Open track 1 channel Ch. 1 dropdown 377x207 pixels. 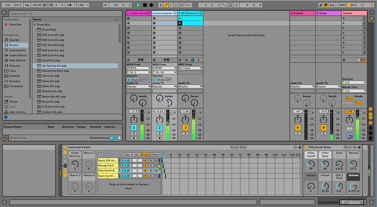point(138,72)
